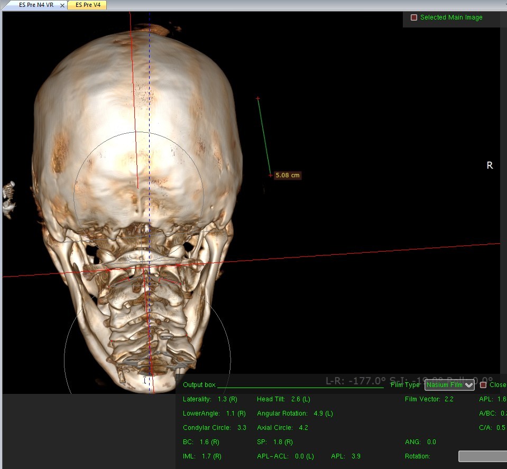Select the 5.08 cm measurement label
507x469 pixels.
tap(288, 175)
